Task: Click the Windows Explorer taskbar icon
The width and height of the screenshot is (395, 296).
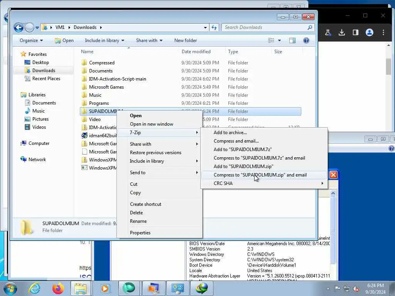Action: pyautogui.click(x=81, y=288)
